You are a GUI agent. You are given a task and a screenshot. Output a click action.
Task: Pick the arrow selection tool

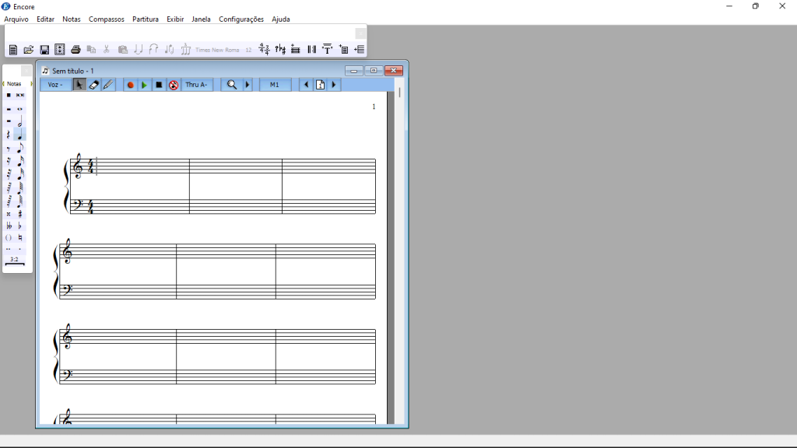click(x=79, y=84)
